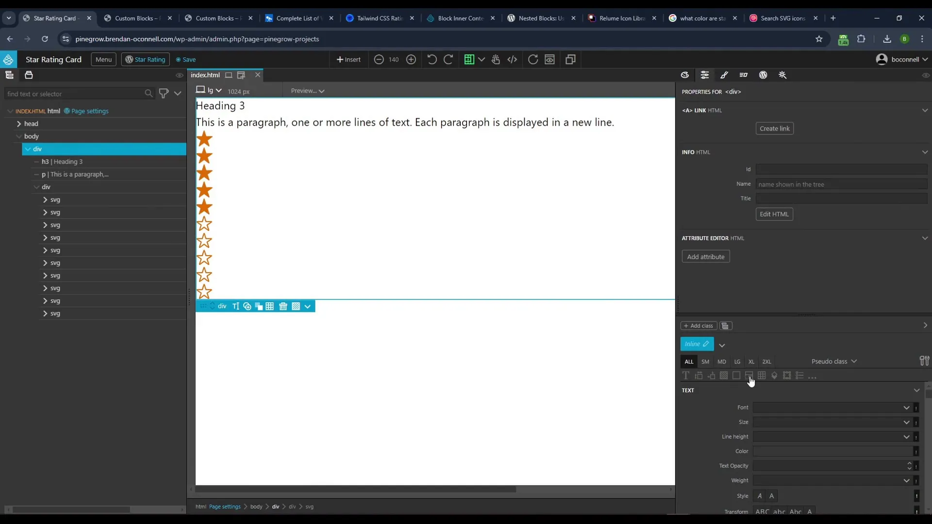Screen dimensions: 932x524
Task: Toggle the code view icon
Action: [513, 60]
